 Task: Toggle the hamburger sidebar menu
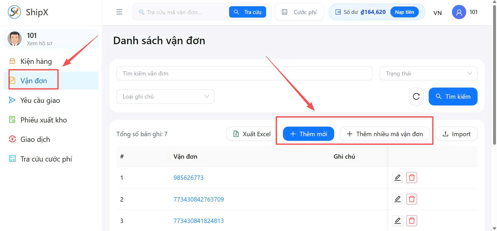coord(119,12)
